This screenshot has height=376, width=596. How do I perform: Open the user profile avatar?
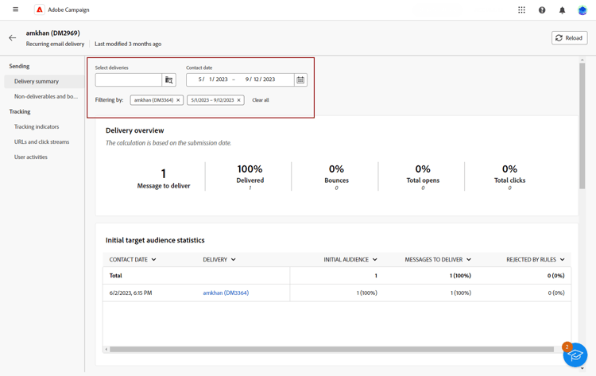582,10
